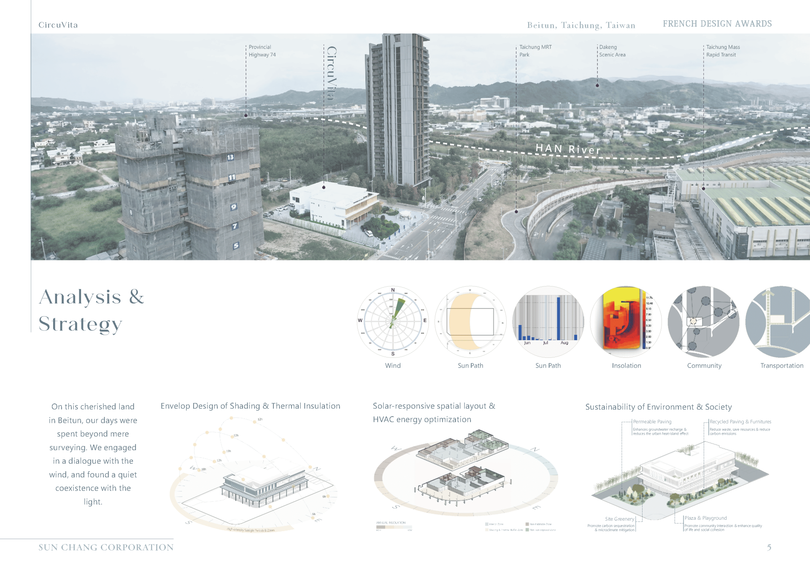Click the HAN River text label
Image resolution: width=810 pixels, height=572 pixels.
coord(567,149)
